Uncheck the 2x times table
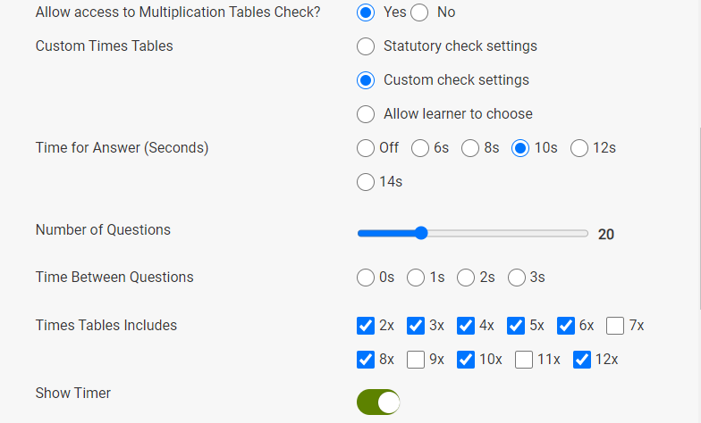 tap(366, 326)
